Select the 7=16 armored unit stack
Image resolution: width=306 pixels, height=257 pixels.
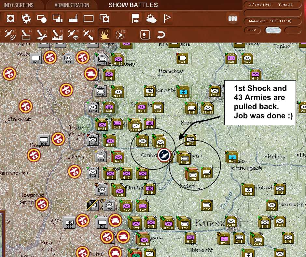(185, 158)
